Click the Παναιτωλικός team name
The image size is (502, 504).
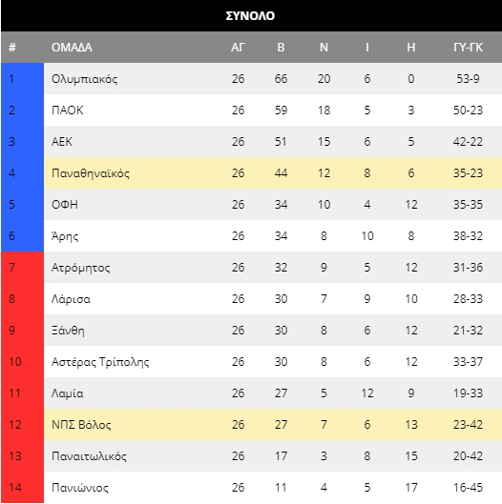(x=89, y=456)
